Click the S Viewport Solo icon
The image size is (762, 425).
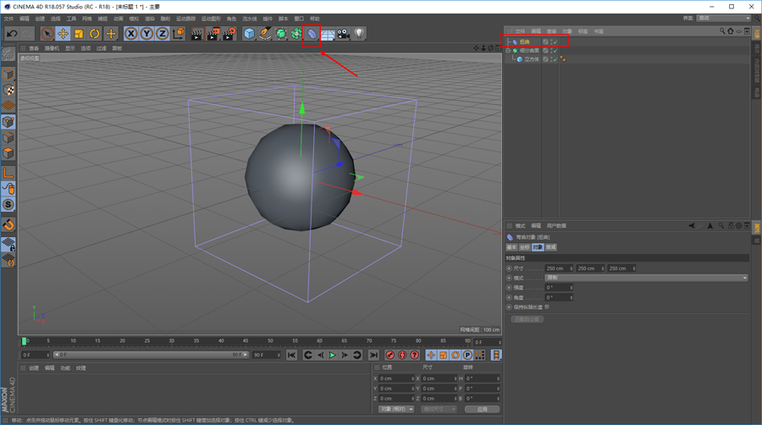pyautogui.click(x=8, y=205)
